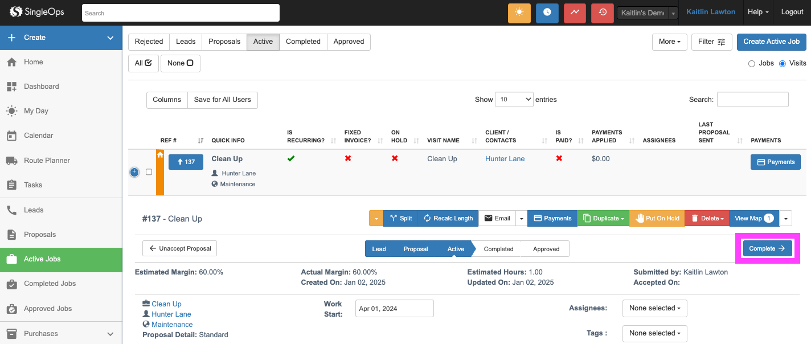Select the Visits radio button

(x=782, y=63)
